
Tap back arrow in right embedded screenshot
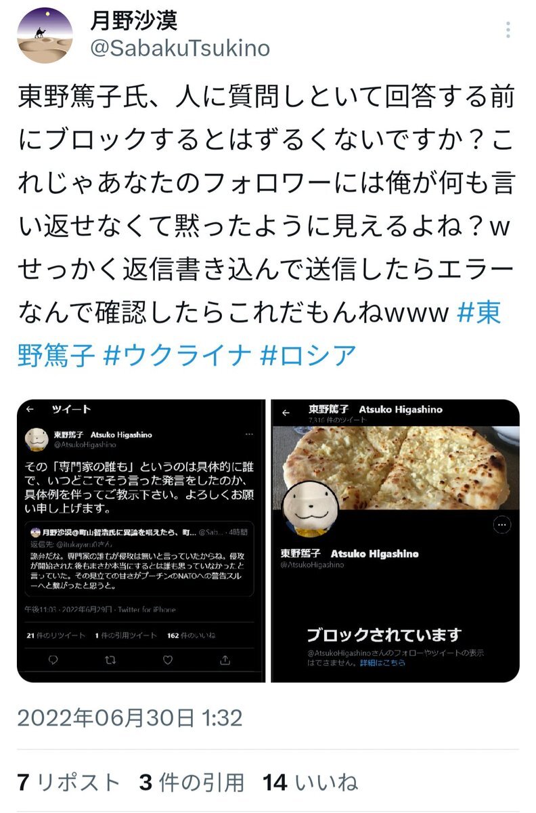coord(286,412)
